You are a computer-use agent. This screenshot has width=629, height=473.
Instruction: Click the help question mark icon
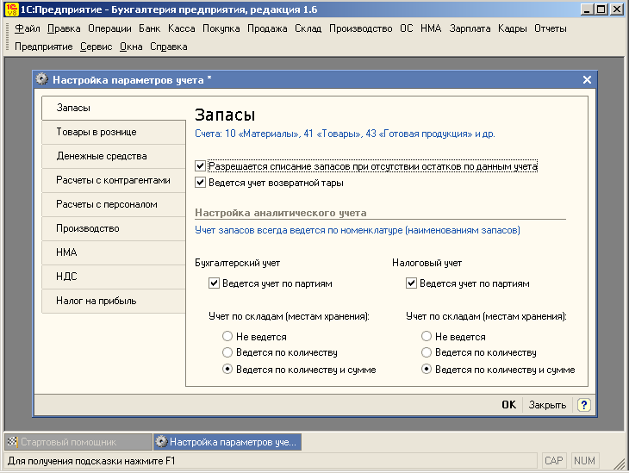pos(583,405)
